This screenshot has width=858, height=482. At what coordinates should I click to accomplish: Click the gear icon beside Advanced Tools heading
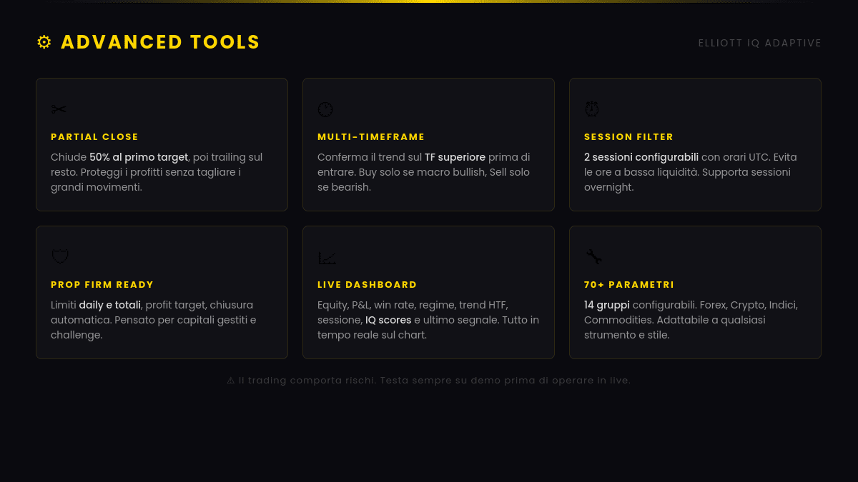(x=44, y=41)
